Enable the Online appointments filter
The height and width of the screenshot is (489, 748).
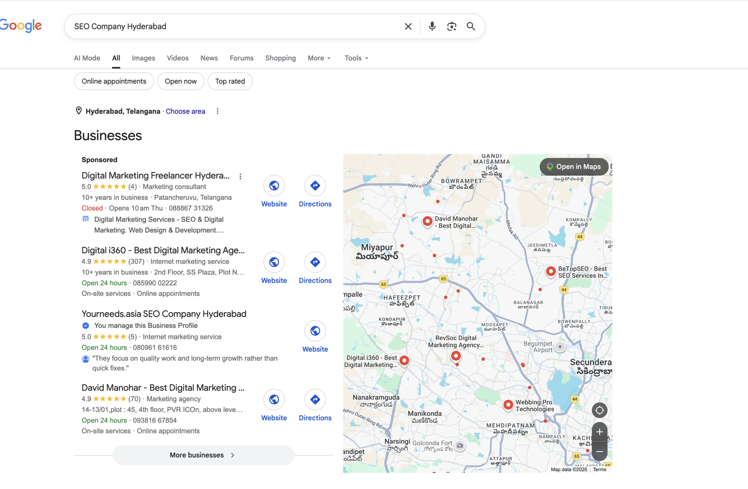114,81
